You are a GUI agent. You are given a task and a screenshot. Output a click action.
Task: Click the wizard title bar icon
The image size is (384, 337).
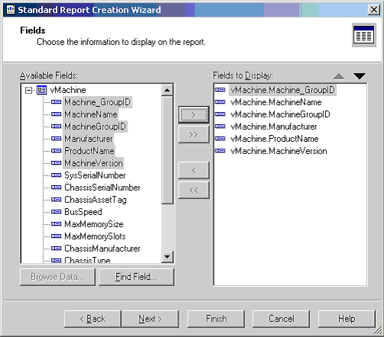[x=11, y=10]
